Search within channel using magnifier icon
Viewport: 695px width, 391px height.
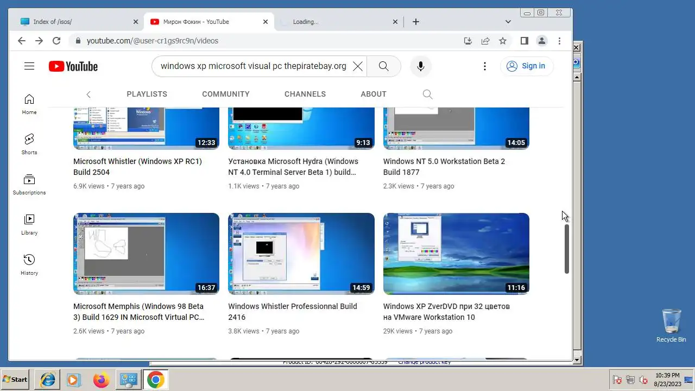pyautogui.click(x=427, y=94)
